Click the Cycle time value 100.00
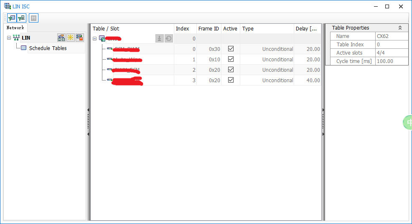Viewport: 412px width, 224px height. [392, 61]
